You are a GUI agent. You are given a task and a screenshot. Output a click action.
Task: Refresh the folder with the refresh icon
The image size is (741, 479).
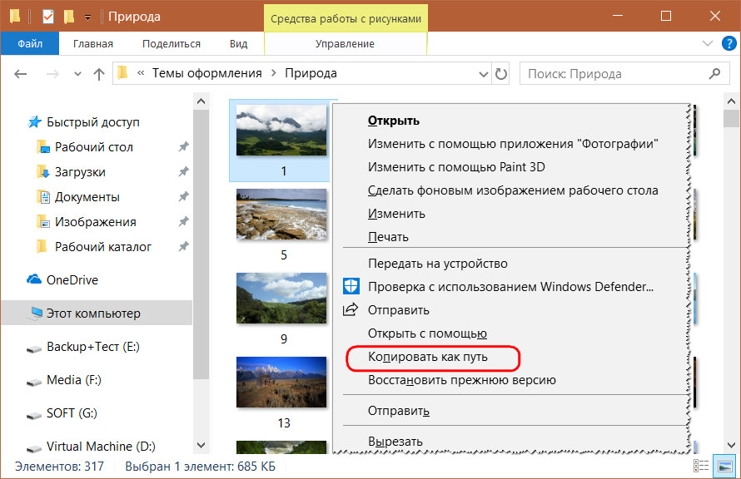[x=501, y=74]
